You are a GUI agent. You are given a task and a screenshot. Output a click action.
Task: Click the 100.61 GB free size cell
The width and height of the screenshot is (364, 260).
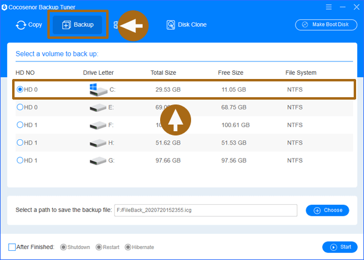(235, 125)
